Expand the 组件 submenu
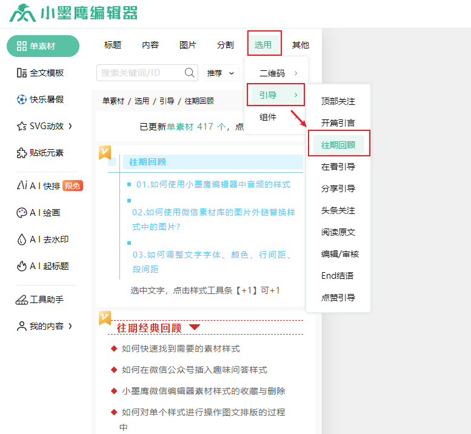The height and width of the screenshot is (434, 471). (276, 117)
